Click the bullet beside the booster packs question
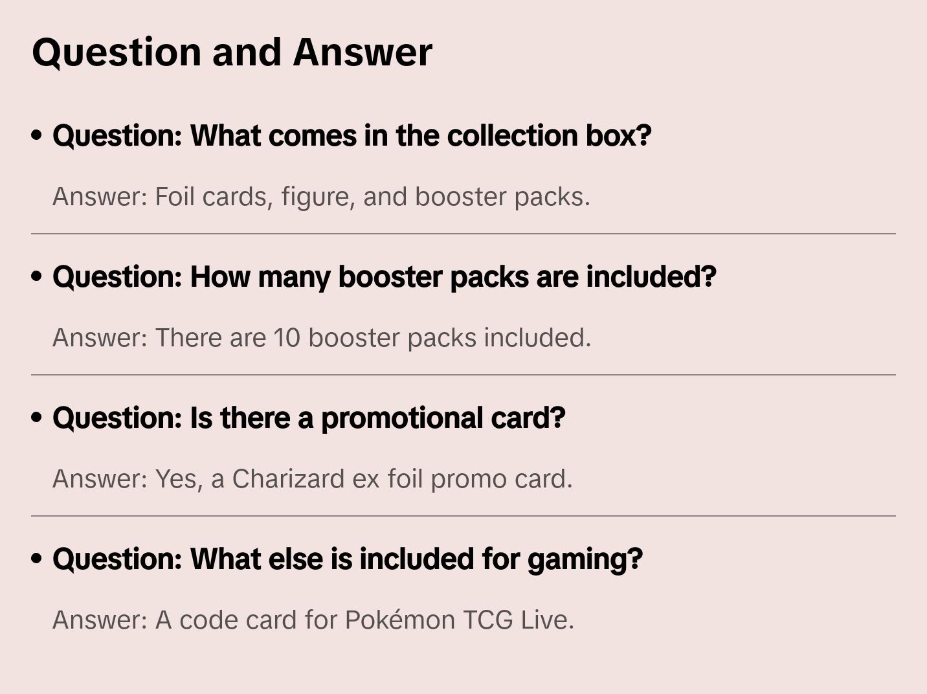927x694 pixels. 37,276
